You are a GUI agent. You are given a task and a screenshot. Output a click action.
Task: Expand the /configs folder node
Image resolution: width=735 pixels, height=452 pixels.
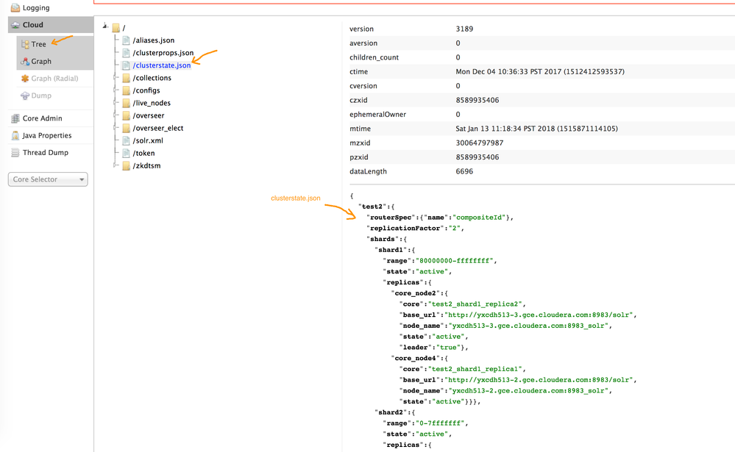tap(115, 90)
